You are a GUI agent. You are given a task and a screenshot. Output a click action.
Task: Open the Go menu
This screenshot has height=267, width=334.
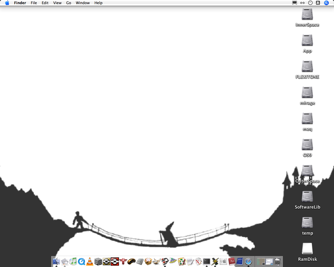[69, 3]
